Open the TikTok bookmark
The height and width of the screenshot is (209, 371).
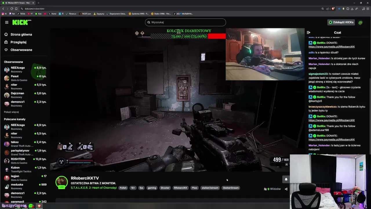click(21, 14)
